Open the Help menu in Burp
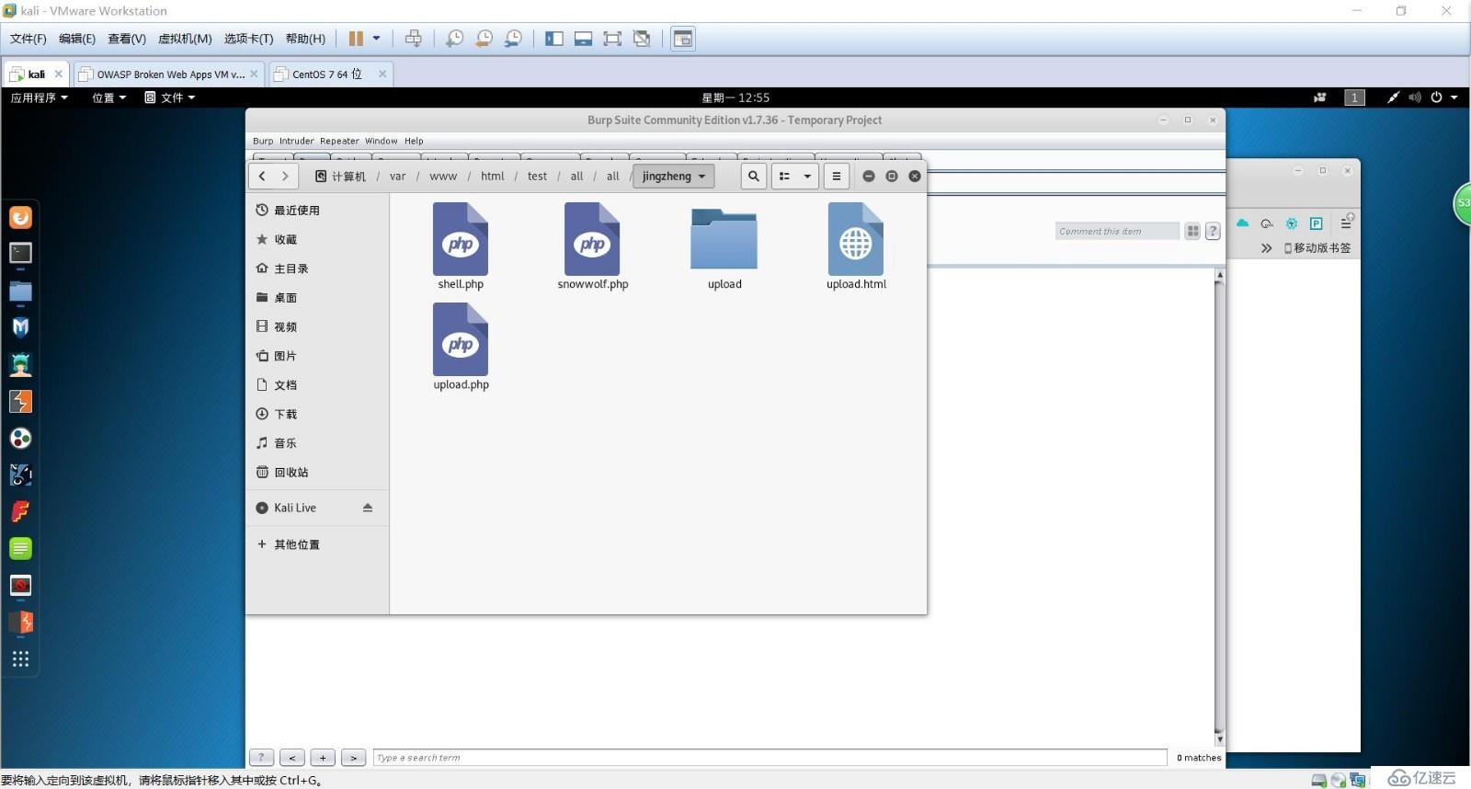Screen dimensions: 1471x789 414,141
